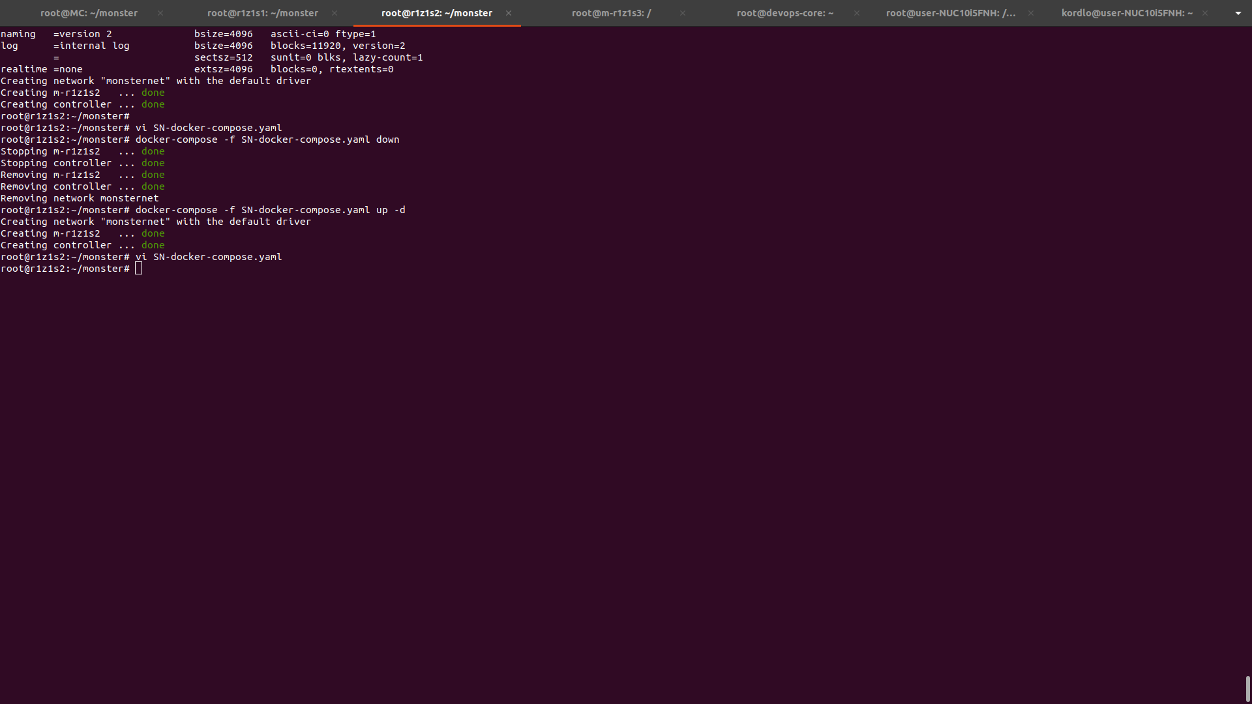Open the root@user-NUC10i5FNH tab

(x=950, y=13)
